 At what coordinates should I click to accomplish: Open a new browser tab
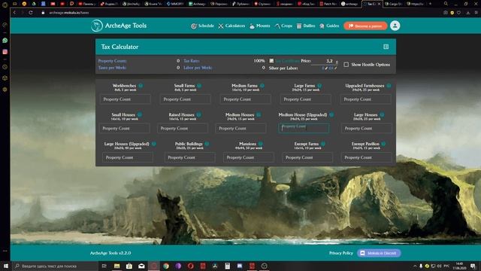point(430,4)
